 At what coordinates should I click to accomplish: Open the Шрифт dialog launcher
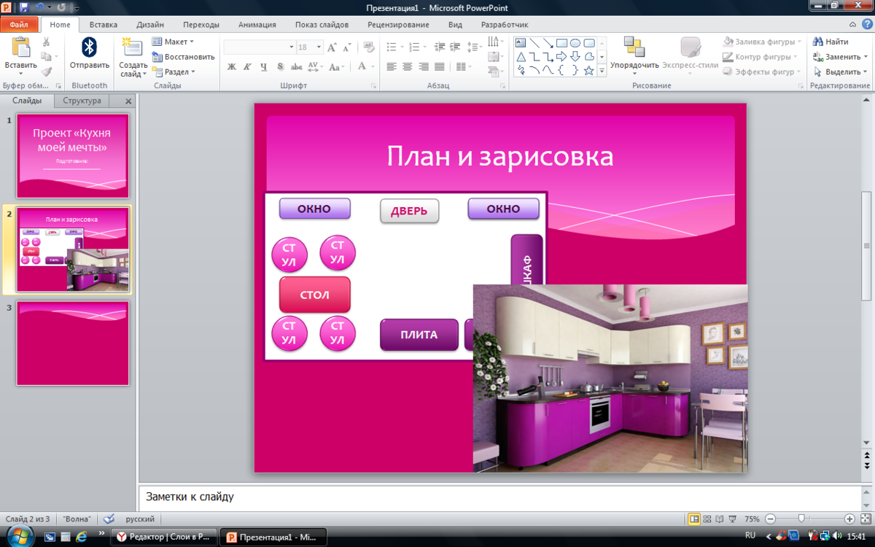373,86
